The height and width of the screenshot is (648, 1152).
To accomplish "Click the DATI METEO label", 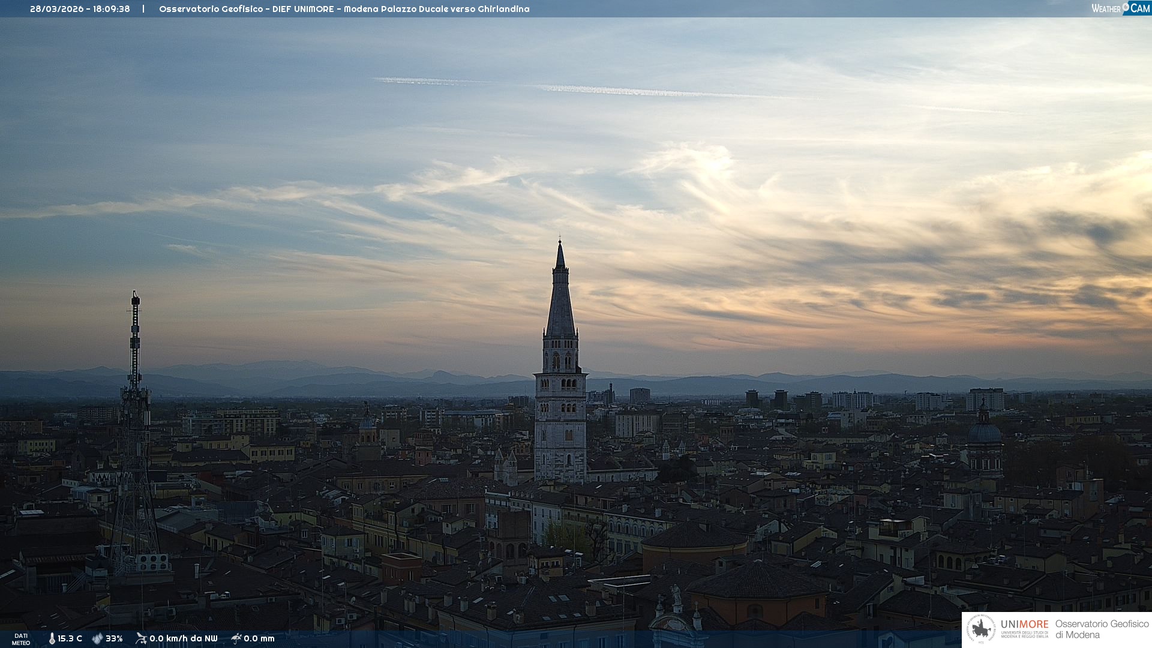I will coord(21,639).
